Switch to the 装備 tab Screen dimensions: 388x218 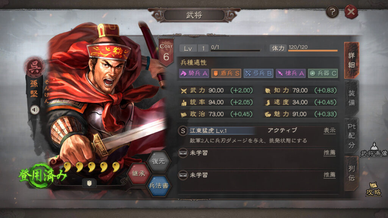(351, 98)
